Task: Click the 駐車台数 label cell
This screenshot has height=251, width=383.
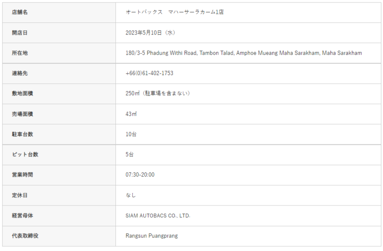Action: click(x=22, y=134)
